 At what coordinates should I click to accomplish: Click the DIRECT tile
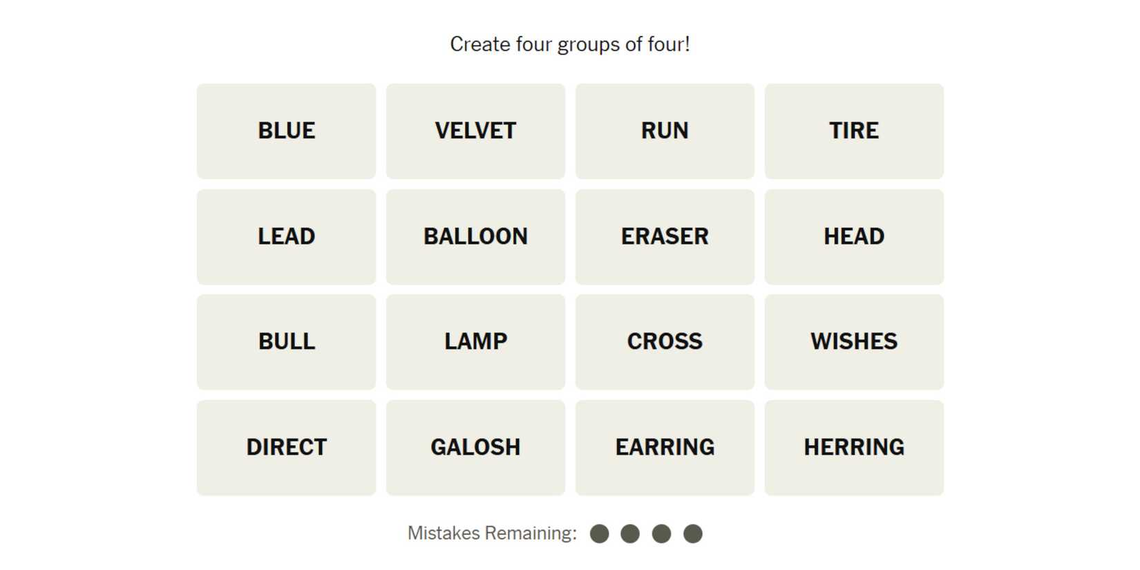[x=286, y=448]
